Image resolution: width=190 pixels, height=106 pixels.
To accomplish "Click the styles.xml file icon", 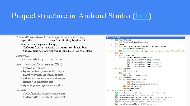I will pyautogui.click(x=125, y=88).
